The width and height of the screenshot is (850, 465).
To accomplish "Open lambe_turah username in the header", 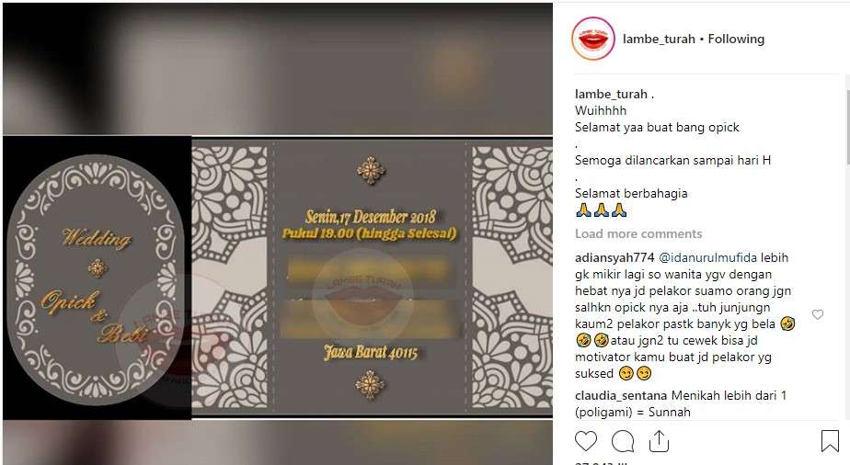I will pos(659,39).
